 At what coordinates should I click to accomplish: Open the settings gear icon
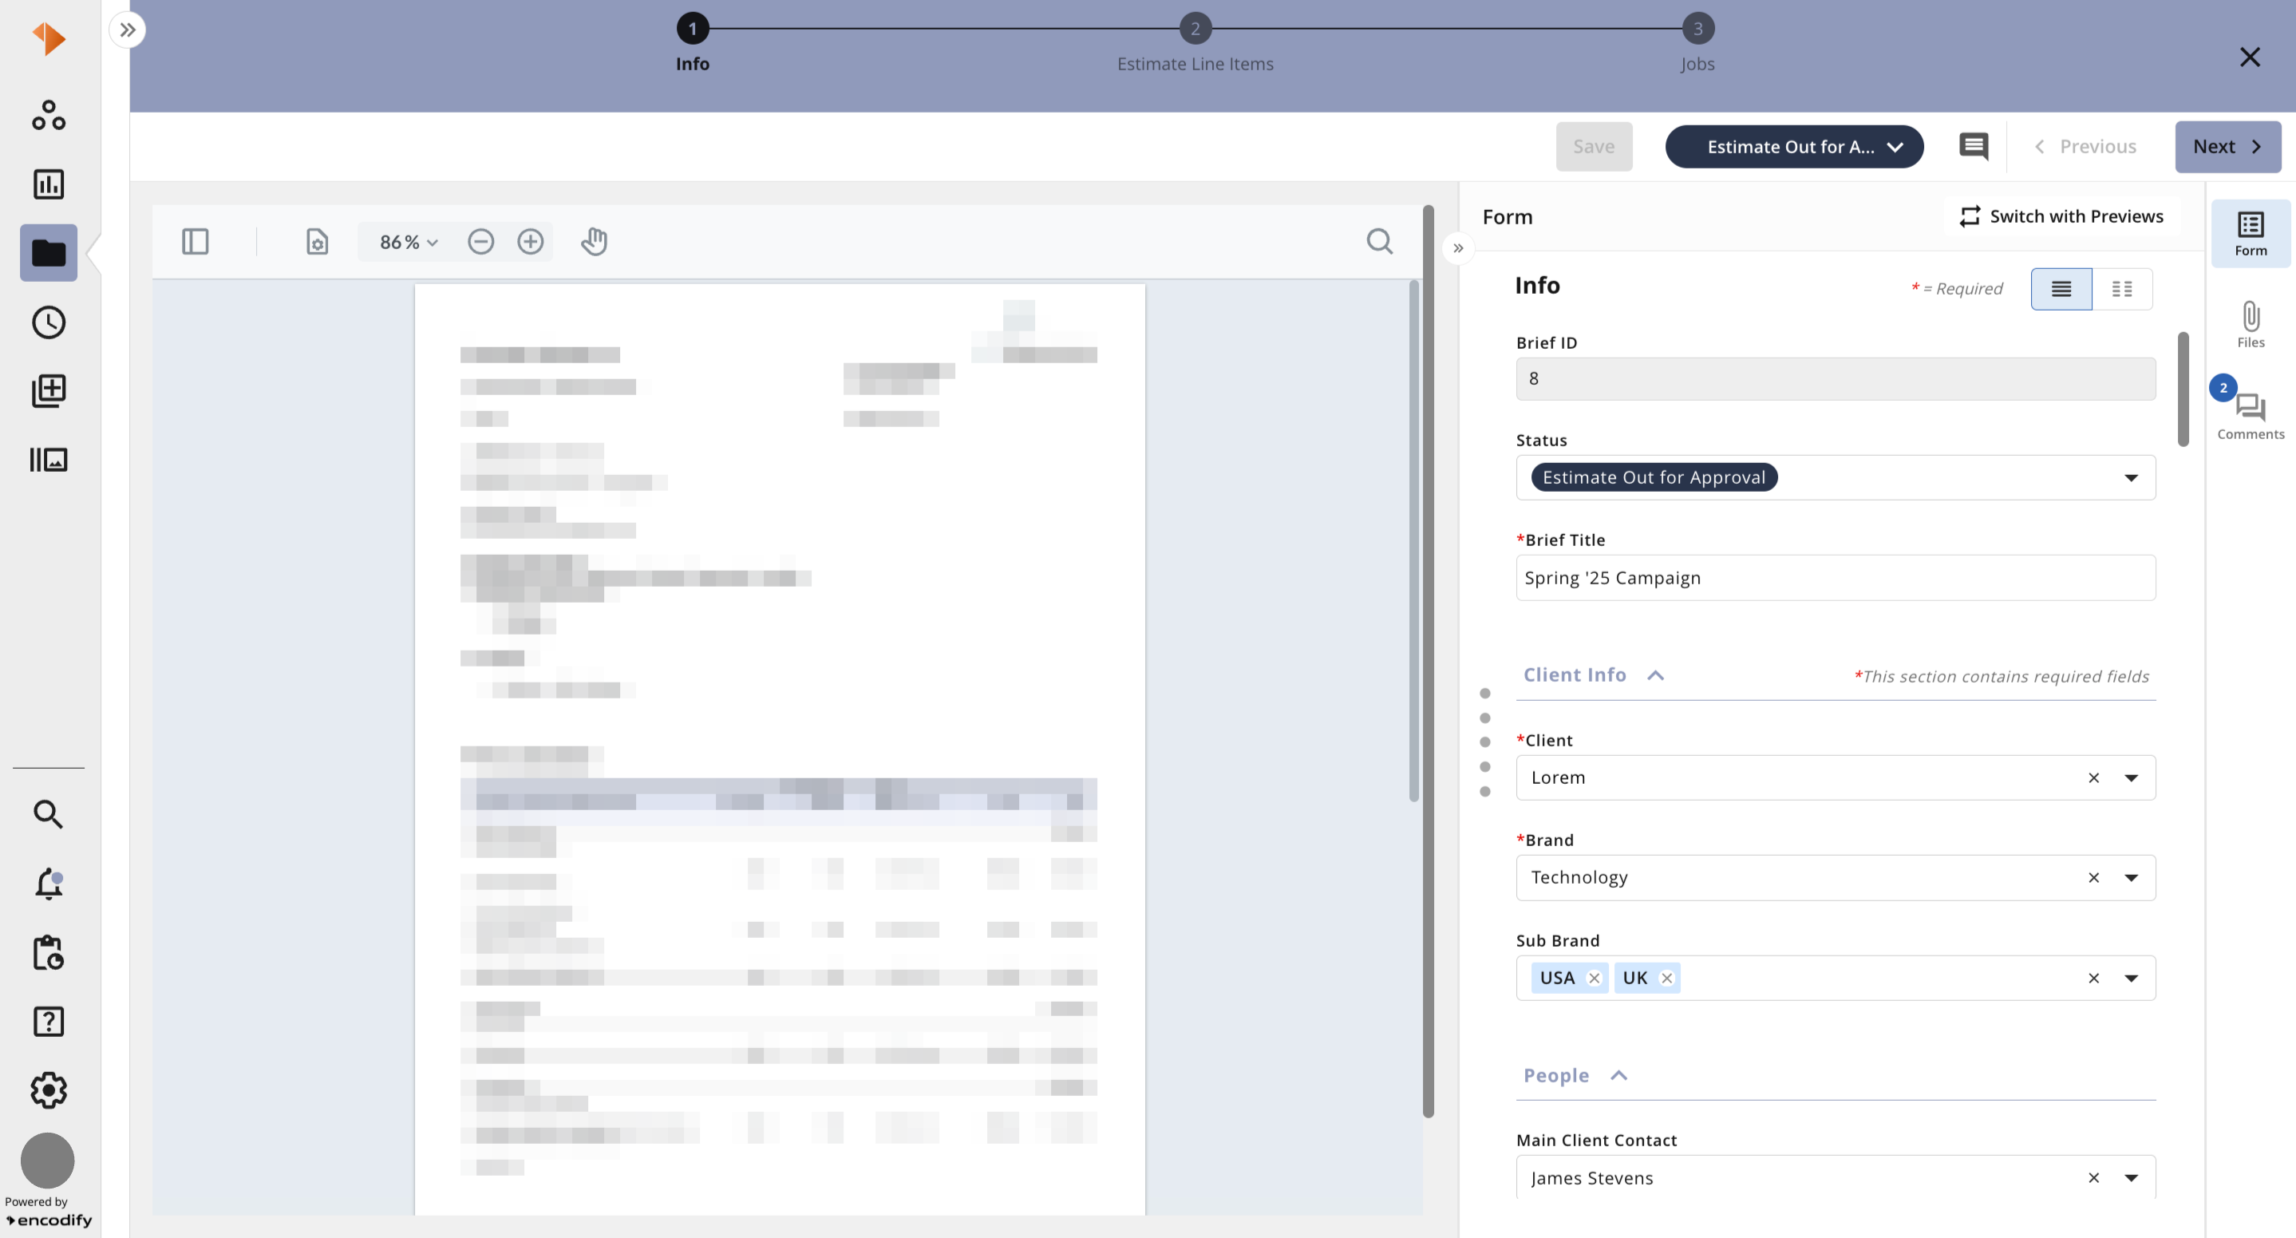pos(48,1090)
